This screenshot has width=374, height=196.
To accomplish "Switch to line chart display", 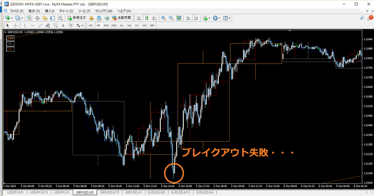I will coord(154,18).
